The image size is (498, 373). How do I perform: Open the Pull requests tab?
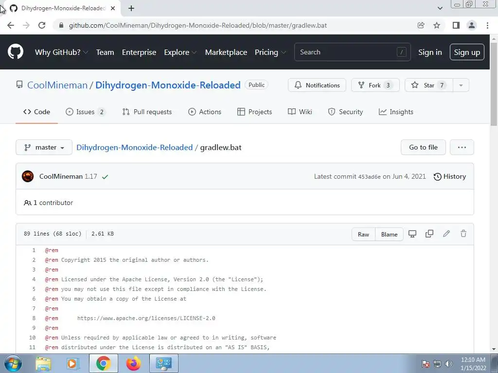[x=147, y=112]
